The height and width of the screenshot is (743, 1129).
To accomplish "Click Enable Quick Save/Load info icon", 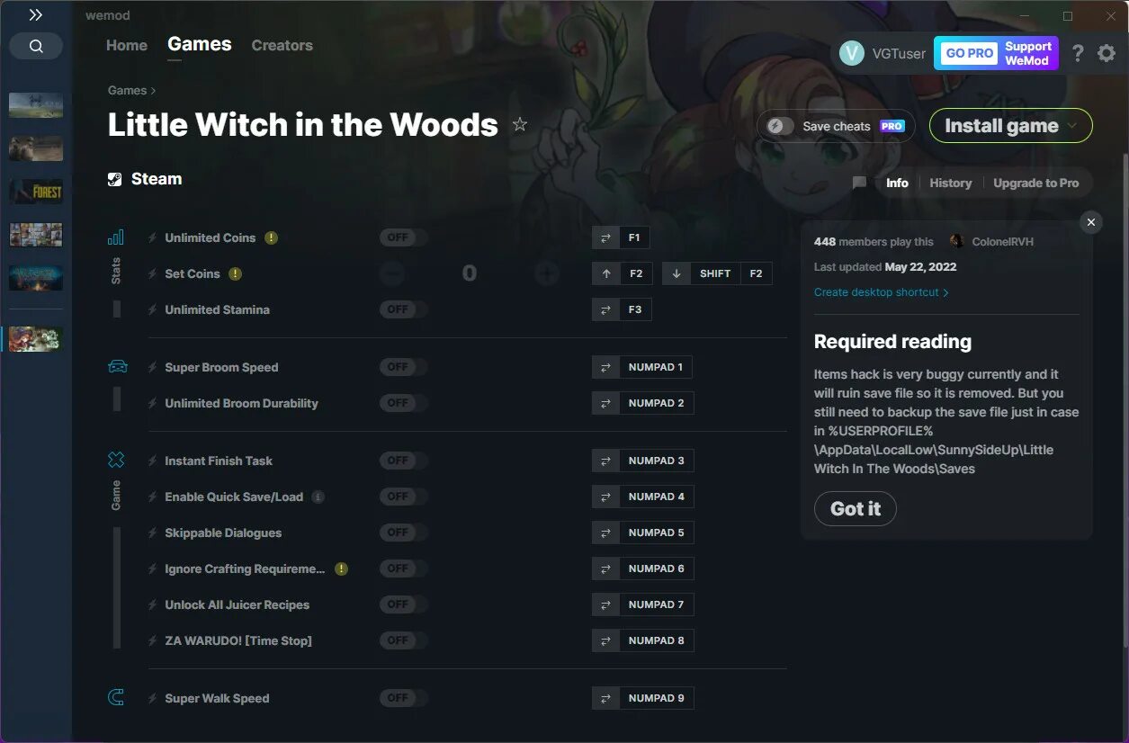I will [x=318, y=497].
